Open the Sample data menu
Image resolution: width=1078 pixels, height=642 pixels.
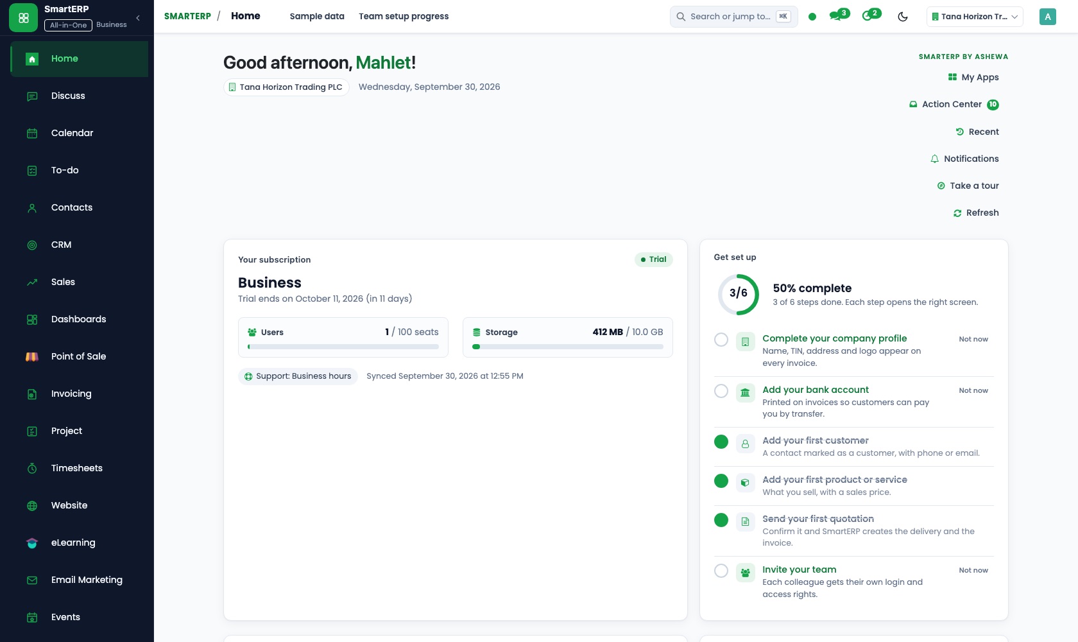[317, 17]
